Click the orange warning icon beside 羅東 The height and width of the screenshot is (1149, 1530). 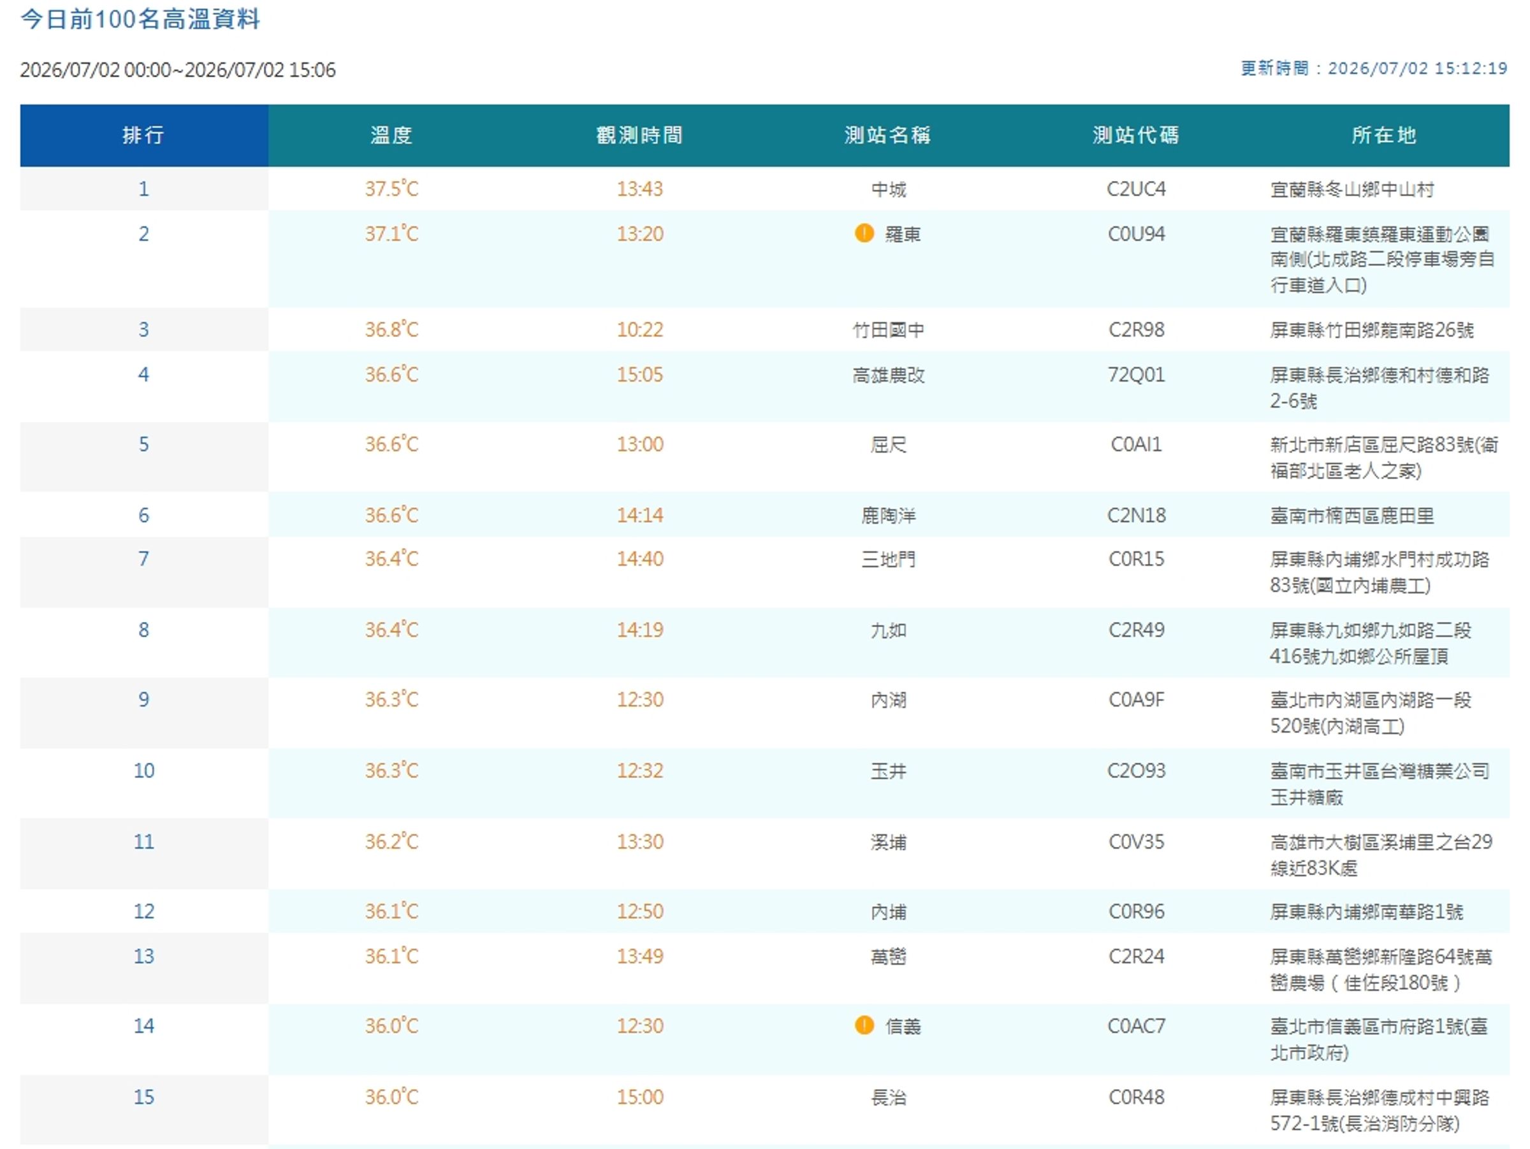[x=864, y=233]
